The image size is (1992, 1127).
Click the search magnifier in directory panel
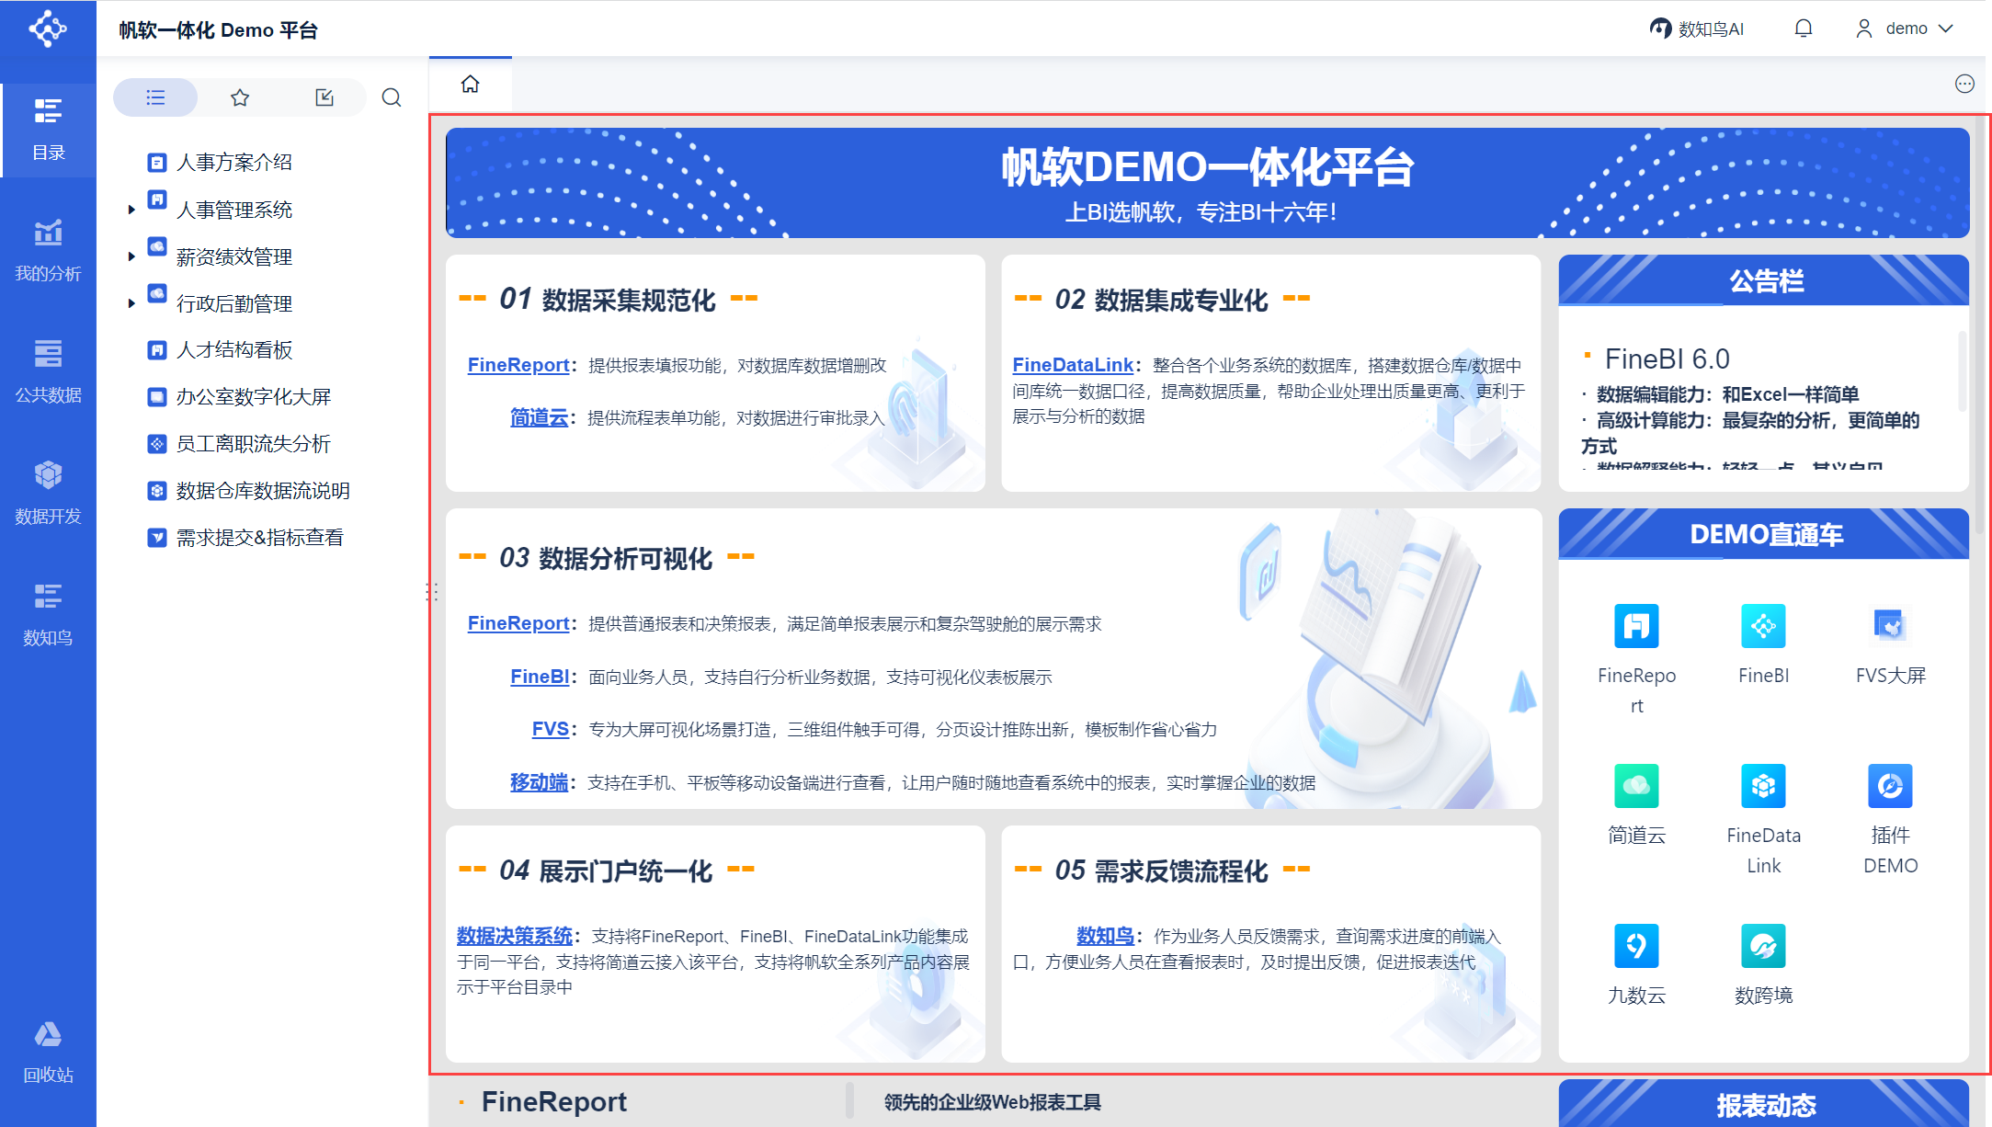[392, 97]
